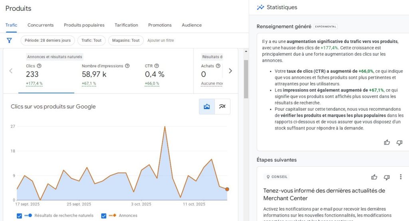Switch to the Concurrents tab

coord(40,25)
